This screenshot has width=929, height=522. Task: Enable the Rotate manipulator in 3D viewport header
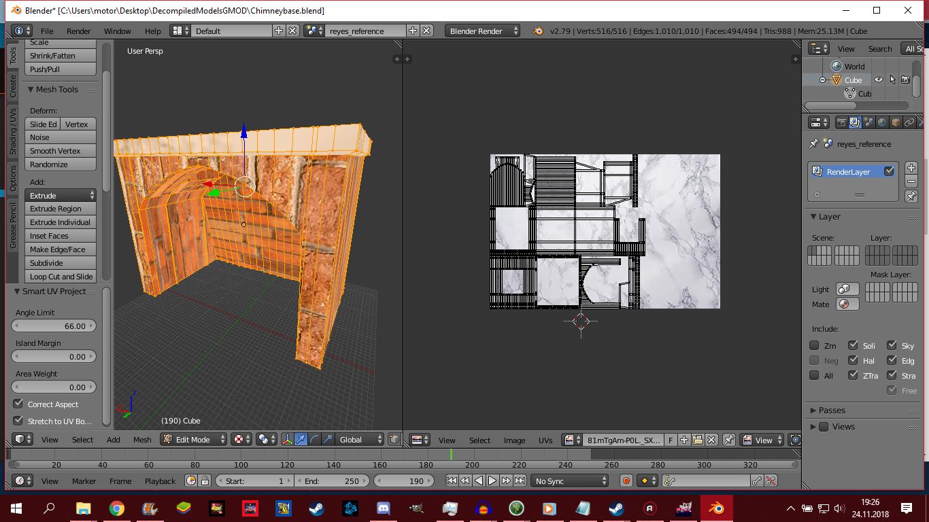(x=314, y=440)
